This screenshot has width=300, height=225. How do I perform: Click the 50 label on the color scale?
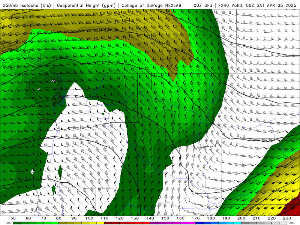13,218
